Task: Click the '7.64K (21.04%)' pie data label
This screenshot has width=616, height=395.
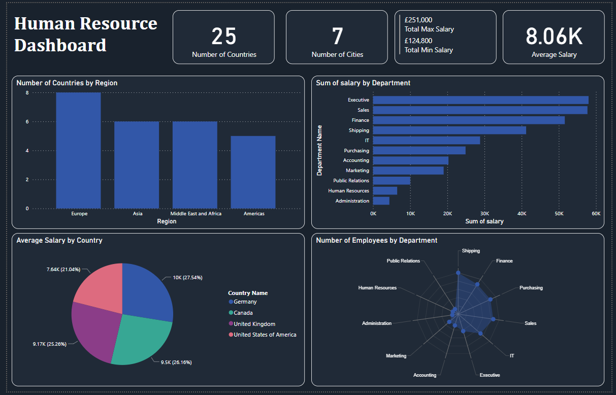Action: 63,269
